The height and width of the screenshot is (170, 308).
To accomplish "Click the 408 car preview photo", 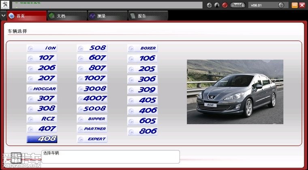I will (235, 92).
